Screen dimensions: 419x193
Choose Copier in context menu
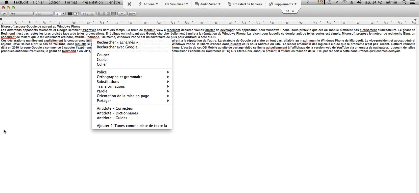(132, 60)
